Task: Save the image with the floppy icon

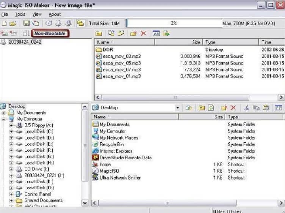Action: click(27, 23)
